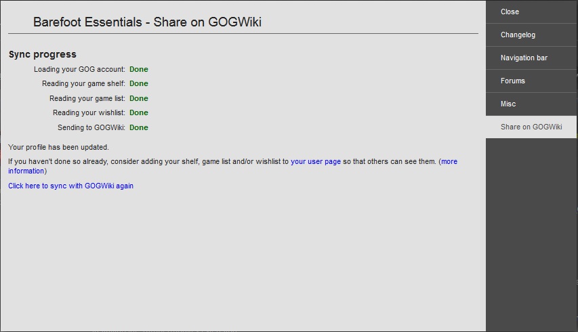Click the Barefoot Essentials dialog title
The width and height of the screenshot is (578, 332).
pyautogui.click(x=147, y=22)
